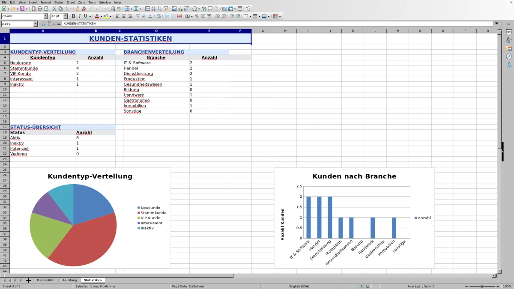Click the Align Left icon
Image resolution: width=514 pixels, height=289 pixels.
tap(117, 16)
